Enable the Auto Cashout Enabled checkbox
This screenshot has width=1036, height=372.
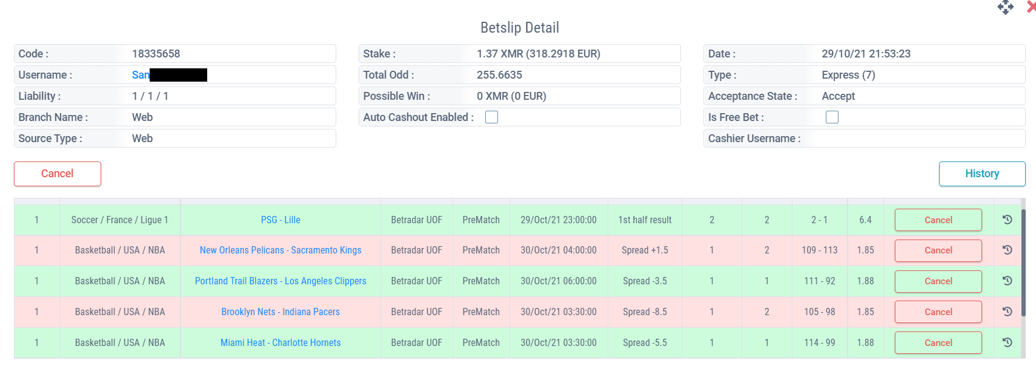491,117
